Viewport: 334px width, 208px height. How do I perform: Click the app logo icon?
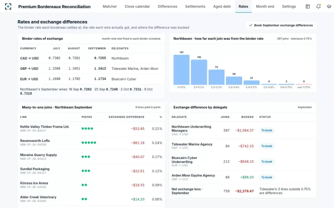8,6
